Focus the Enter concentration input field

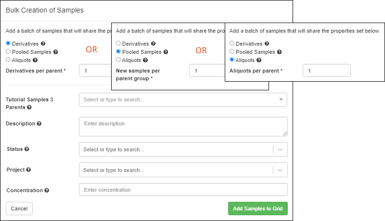point(183,190)
